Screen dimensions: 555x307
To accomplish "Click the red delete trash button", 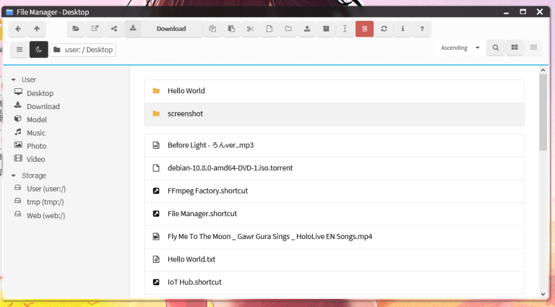I will click(365, 28).
